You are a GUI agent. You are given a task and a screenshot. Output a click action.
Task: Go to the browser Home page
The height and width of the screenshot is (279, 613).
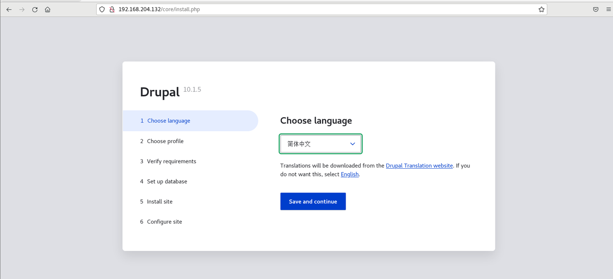(x=48, y=9)
